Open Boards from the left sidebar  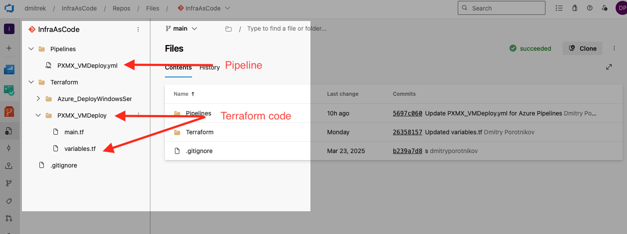tap(9, 69)
